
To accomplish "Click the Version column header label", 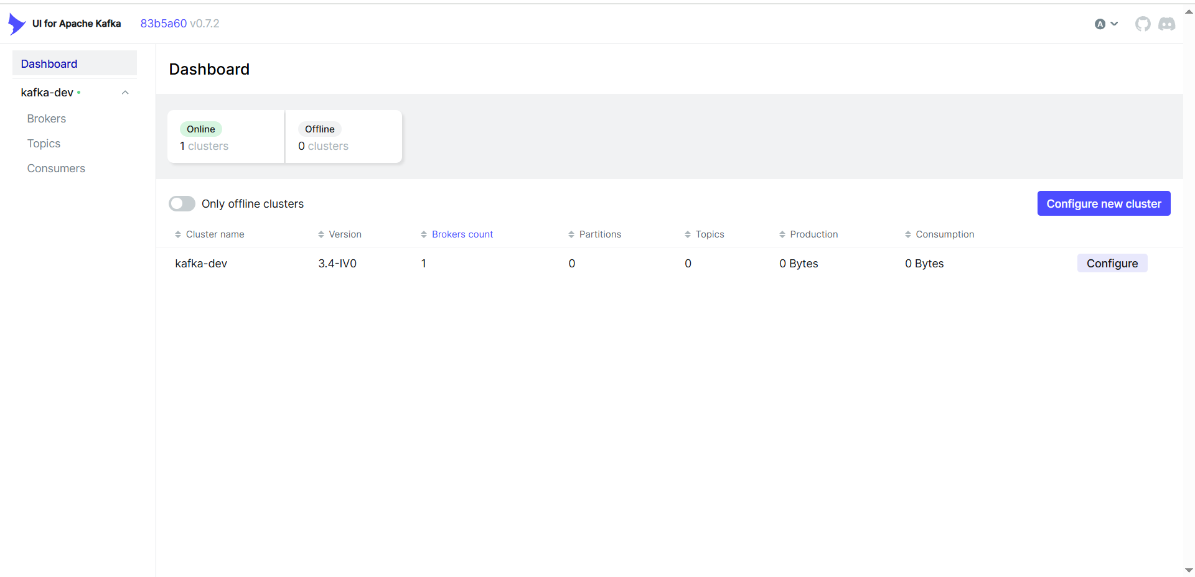I will [345, 234].
